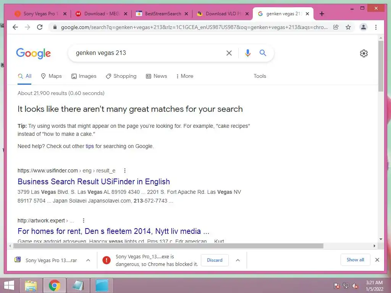The image size is (391, 293).
Task: Open the notepad app in the taskbar
Action: coord(78,285)
